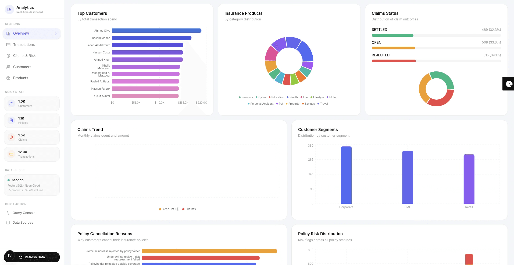This screenshot has height=265, width=514.
Task: Click the Data Sources database icon
Action: point(8,223)
